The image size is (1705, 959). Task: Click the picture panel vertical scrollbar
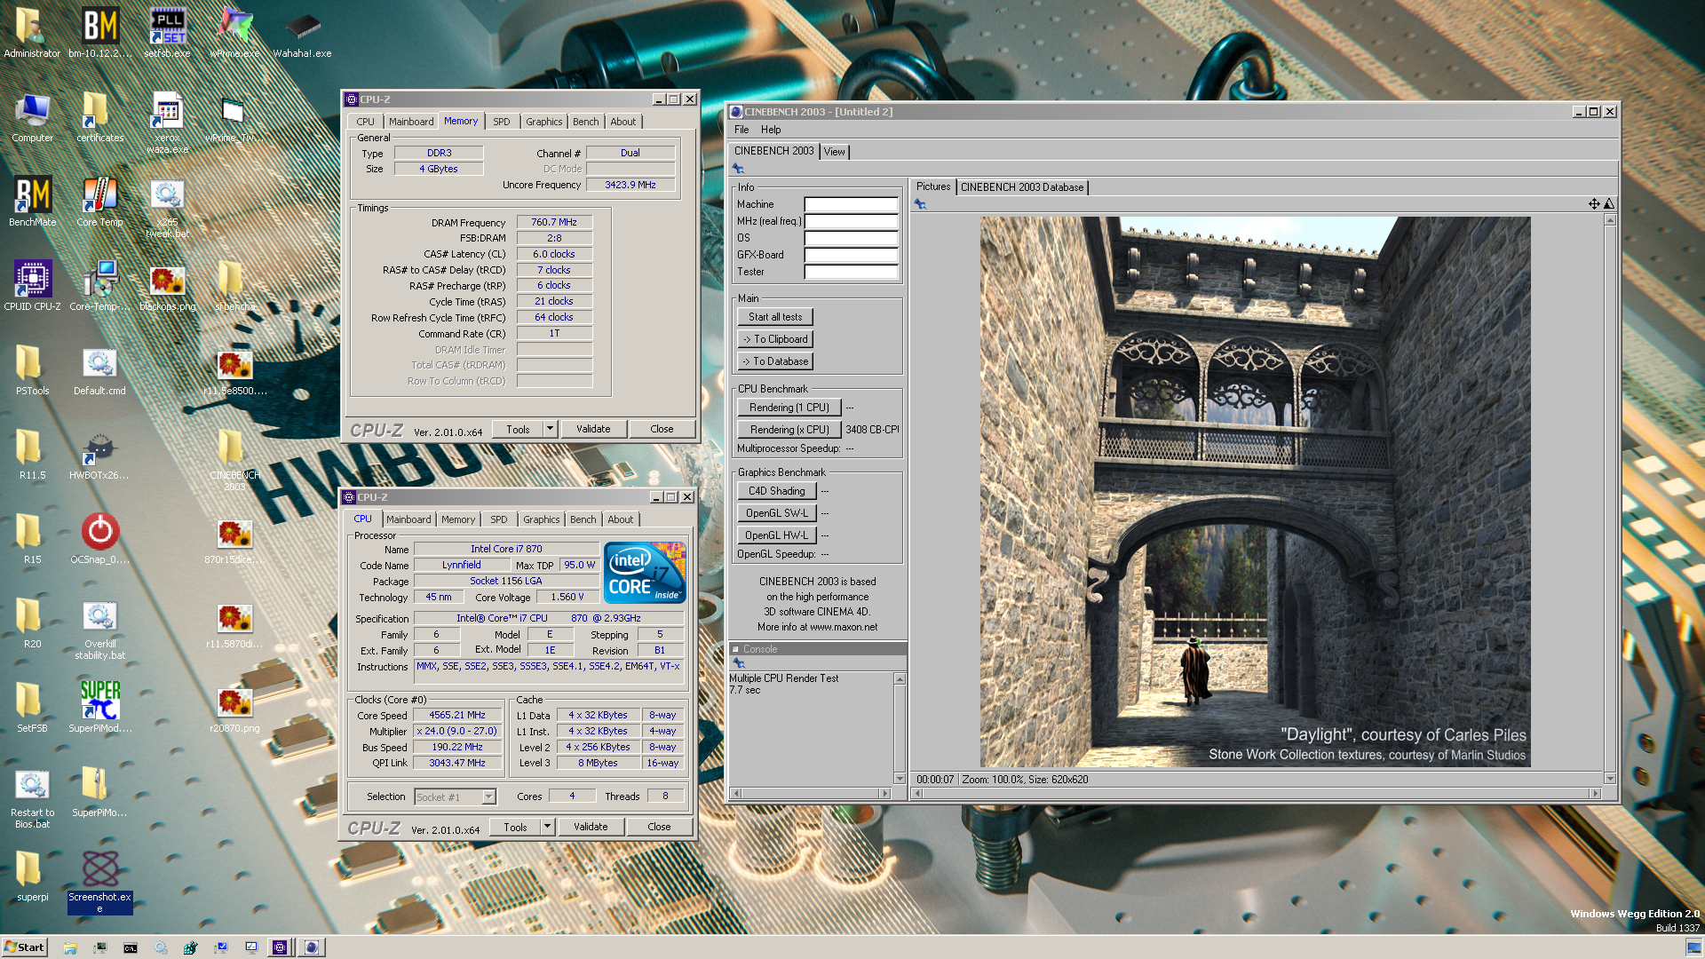[1610, 499]
